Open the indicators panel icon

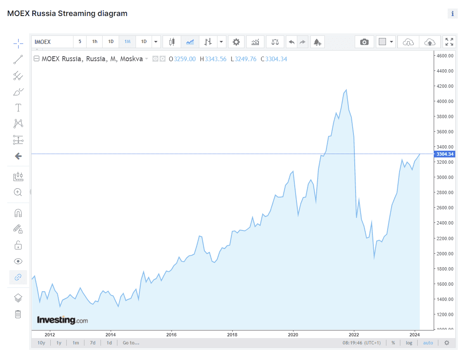click(x=255, y=42)
